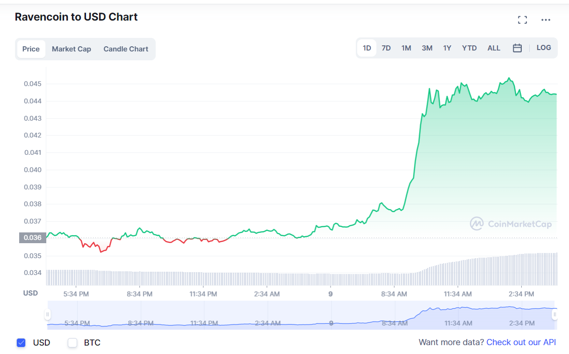Screen dimensions: 569x354
Task: Click the 0.041 y-axis label
Action: (33, 152)
